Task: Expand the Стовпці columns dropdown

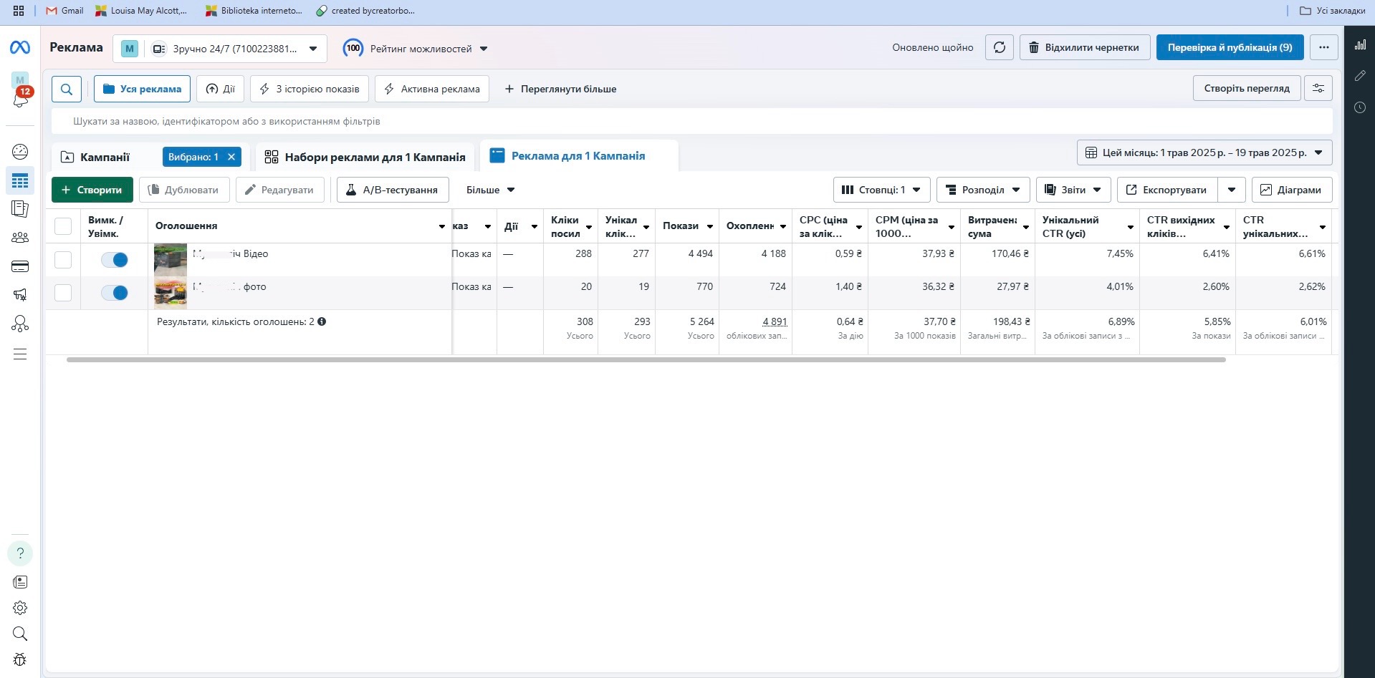Action: (x=881, y=190)
